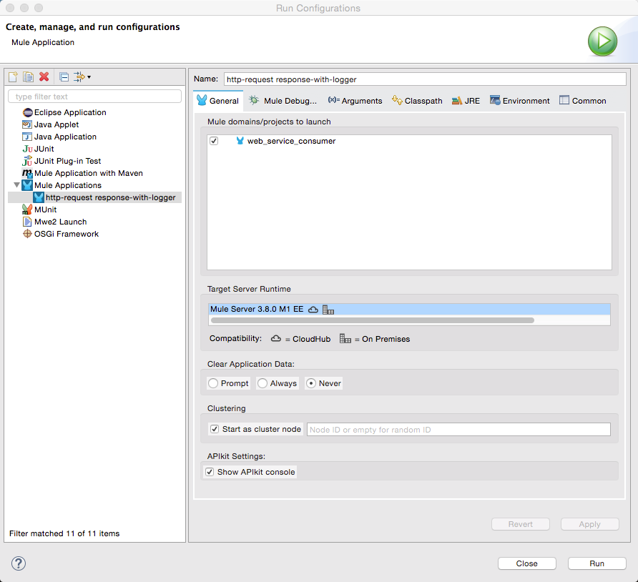Collapse the Mule Applications tree node
This screenshot has height=582, width=638.
click(x=16, y=184)
